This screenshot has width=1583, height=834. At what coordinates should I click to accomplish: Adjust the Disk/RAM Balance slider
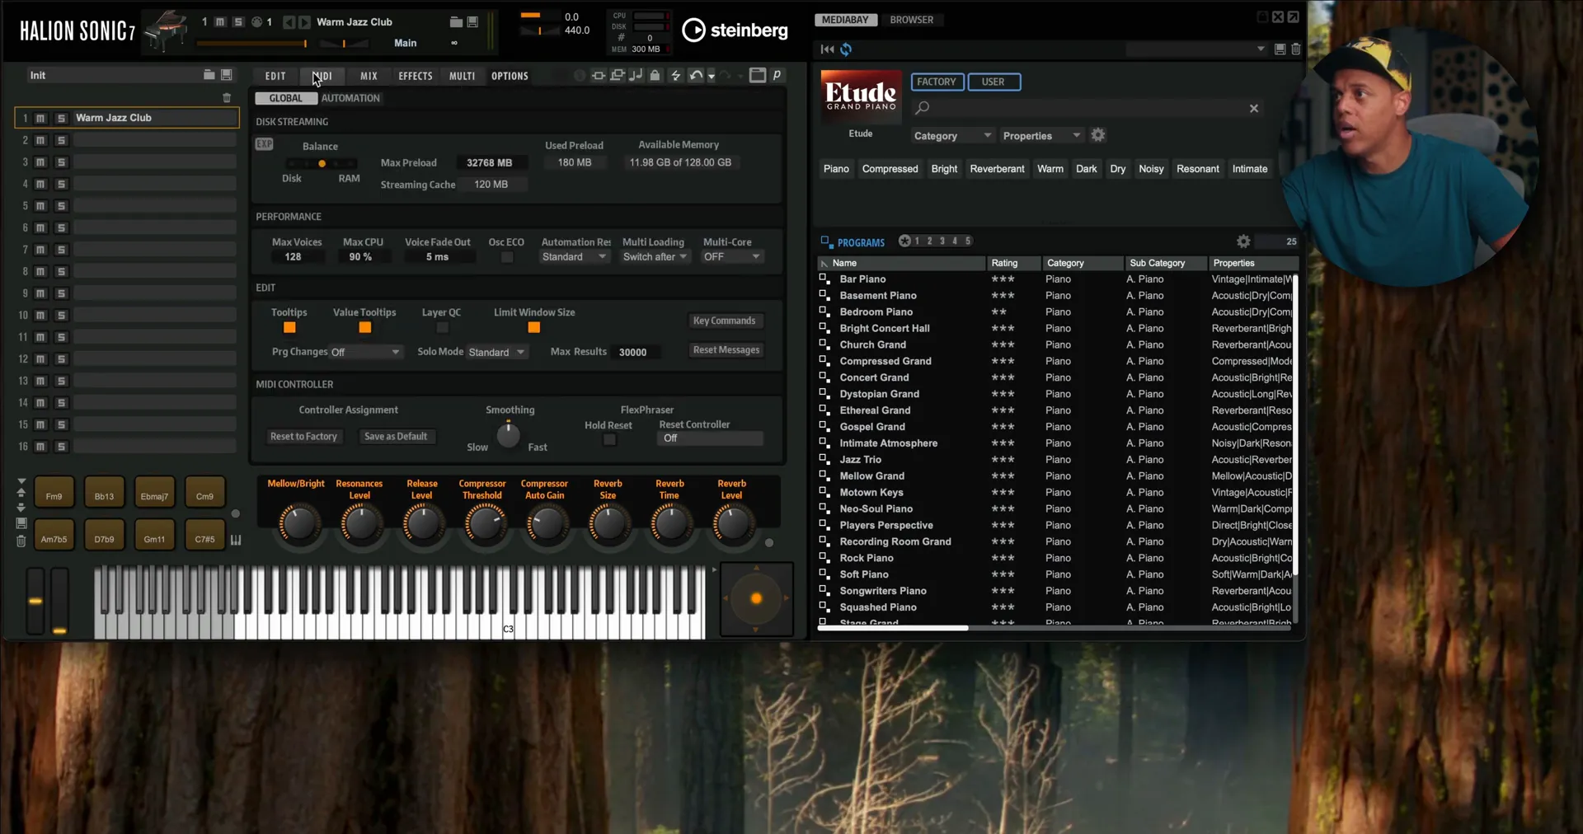pos(322,163)
